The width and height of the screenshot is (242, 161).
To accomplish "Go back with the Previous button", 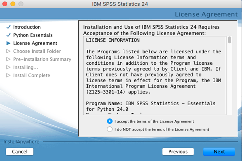I will coord(178,152).
